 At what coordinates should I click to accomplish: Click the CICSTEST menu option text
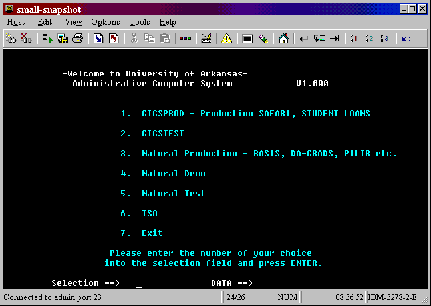point(163,133)
